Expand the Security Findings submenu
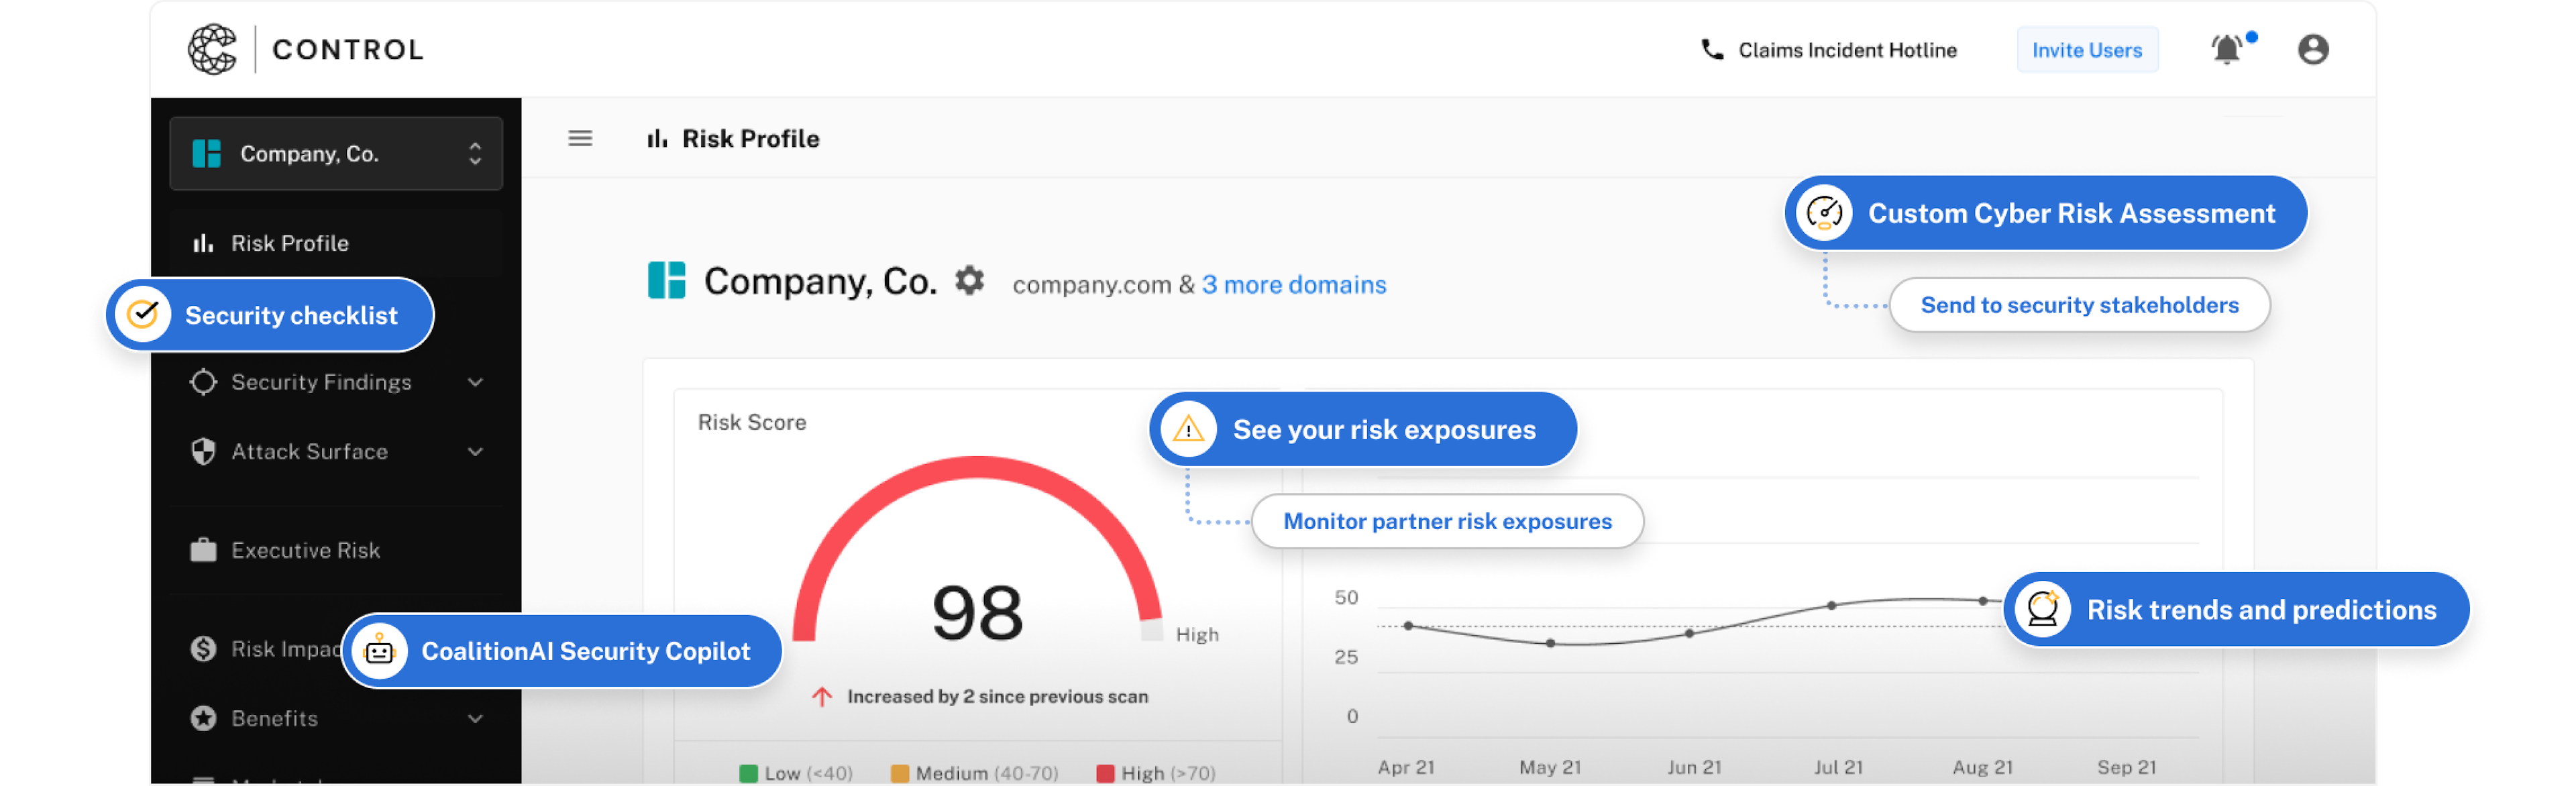The image size is (2576, 786). click(x=475, y=382)
